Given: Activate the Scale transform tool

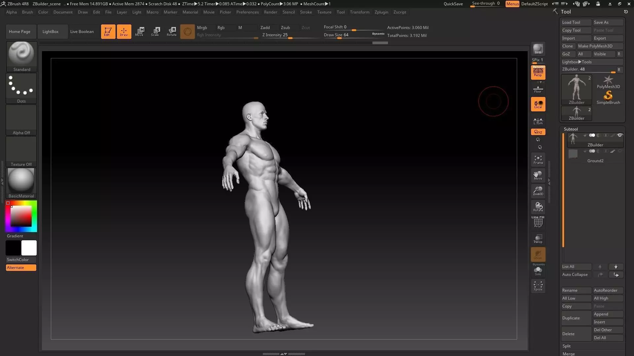Looking at the screenshot, I should tap(155, 31).
